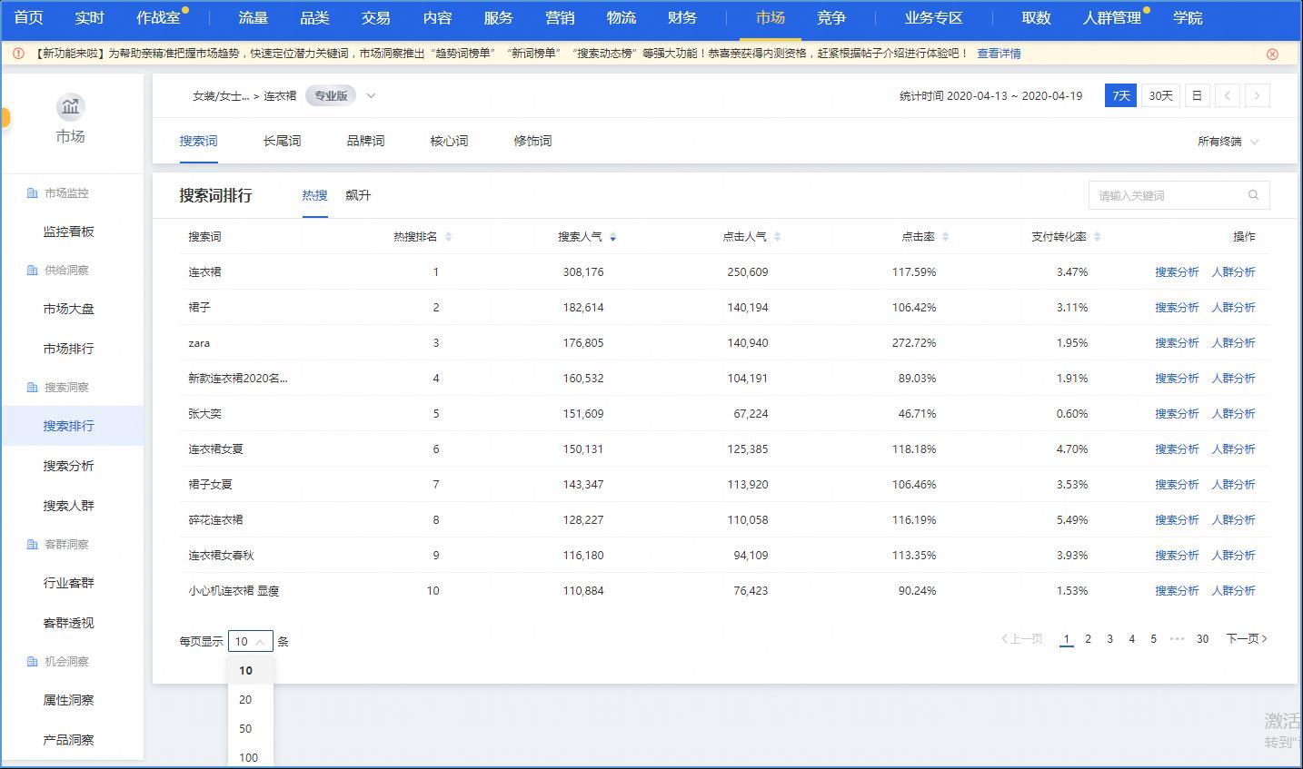
Task: Select 热搜 ranking tab
Action: tap(314, 195)
